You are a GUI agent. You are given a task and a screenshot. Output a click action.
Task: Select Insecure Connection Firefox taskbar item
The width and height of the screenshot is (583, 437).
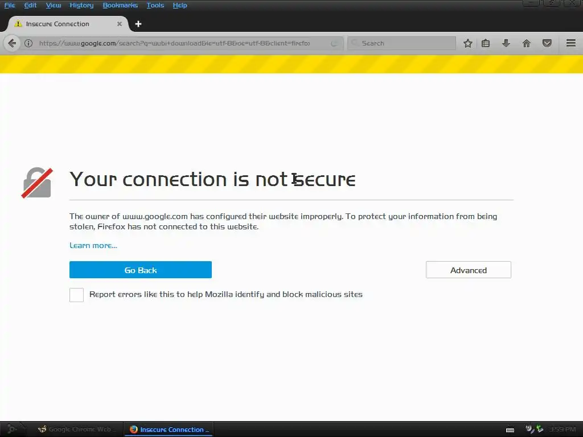pos(168,429)
